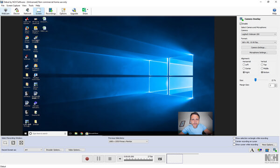
Task: Open the Recordings list icon
Action: click(51, 11)
